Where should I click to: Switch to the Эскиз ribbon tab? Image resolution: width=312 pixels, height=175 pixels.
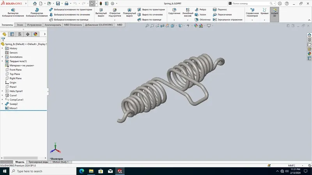click(x=20, y=25)
